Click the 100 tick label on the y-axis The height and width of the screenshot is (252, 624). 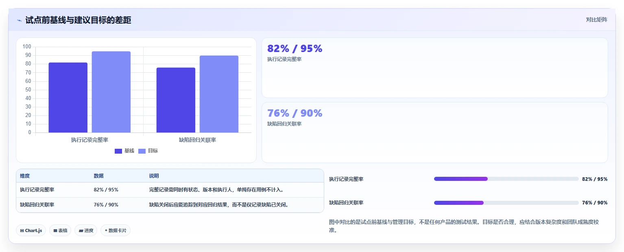[x=27, y=47]
